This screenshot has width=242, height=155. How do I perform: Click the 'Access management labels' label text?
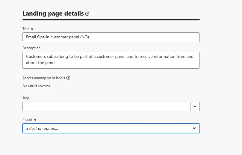point(44,78)
